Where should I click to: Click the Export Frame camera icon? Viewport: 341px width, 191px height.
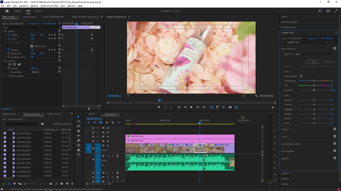[230, 107]
